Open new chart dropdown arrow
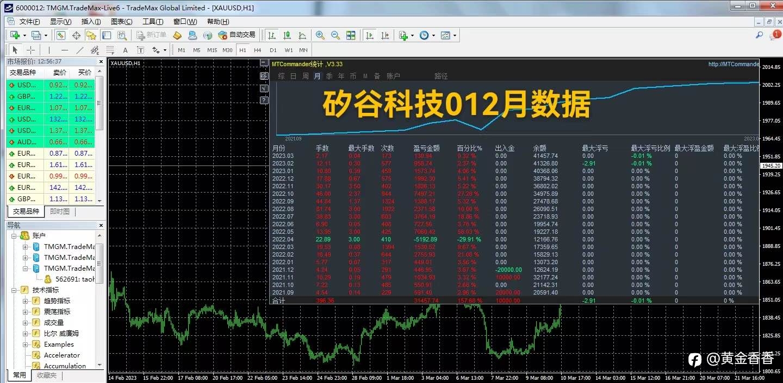783x383 pixels. [24, 36]
